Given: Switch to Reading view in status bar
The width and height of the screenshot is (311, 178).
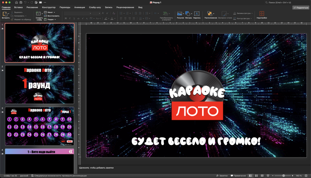Looking at the screenshot, I should click(262, 176).
